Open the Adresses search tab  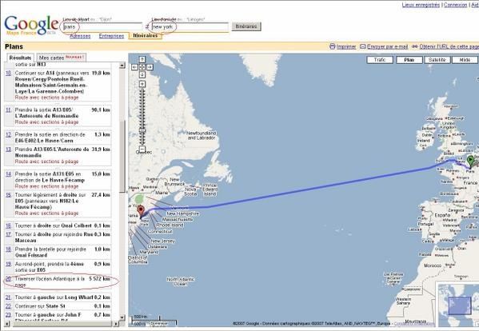[80, 36]
